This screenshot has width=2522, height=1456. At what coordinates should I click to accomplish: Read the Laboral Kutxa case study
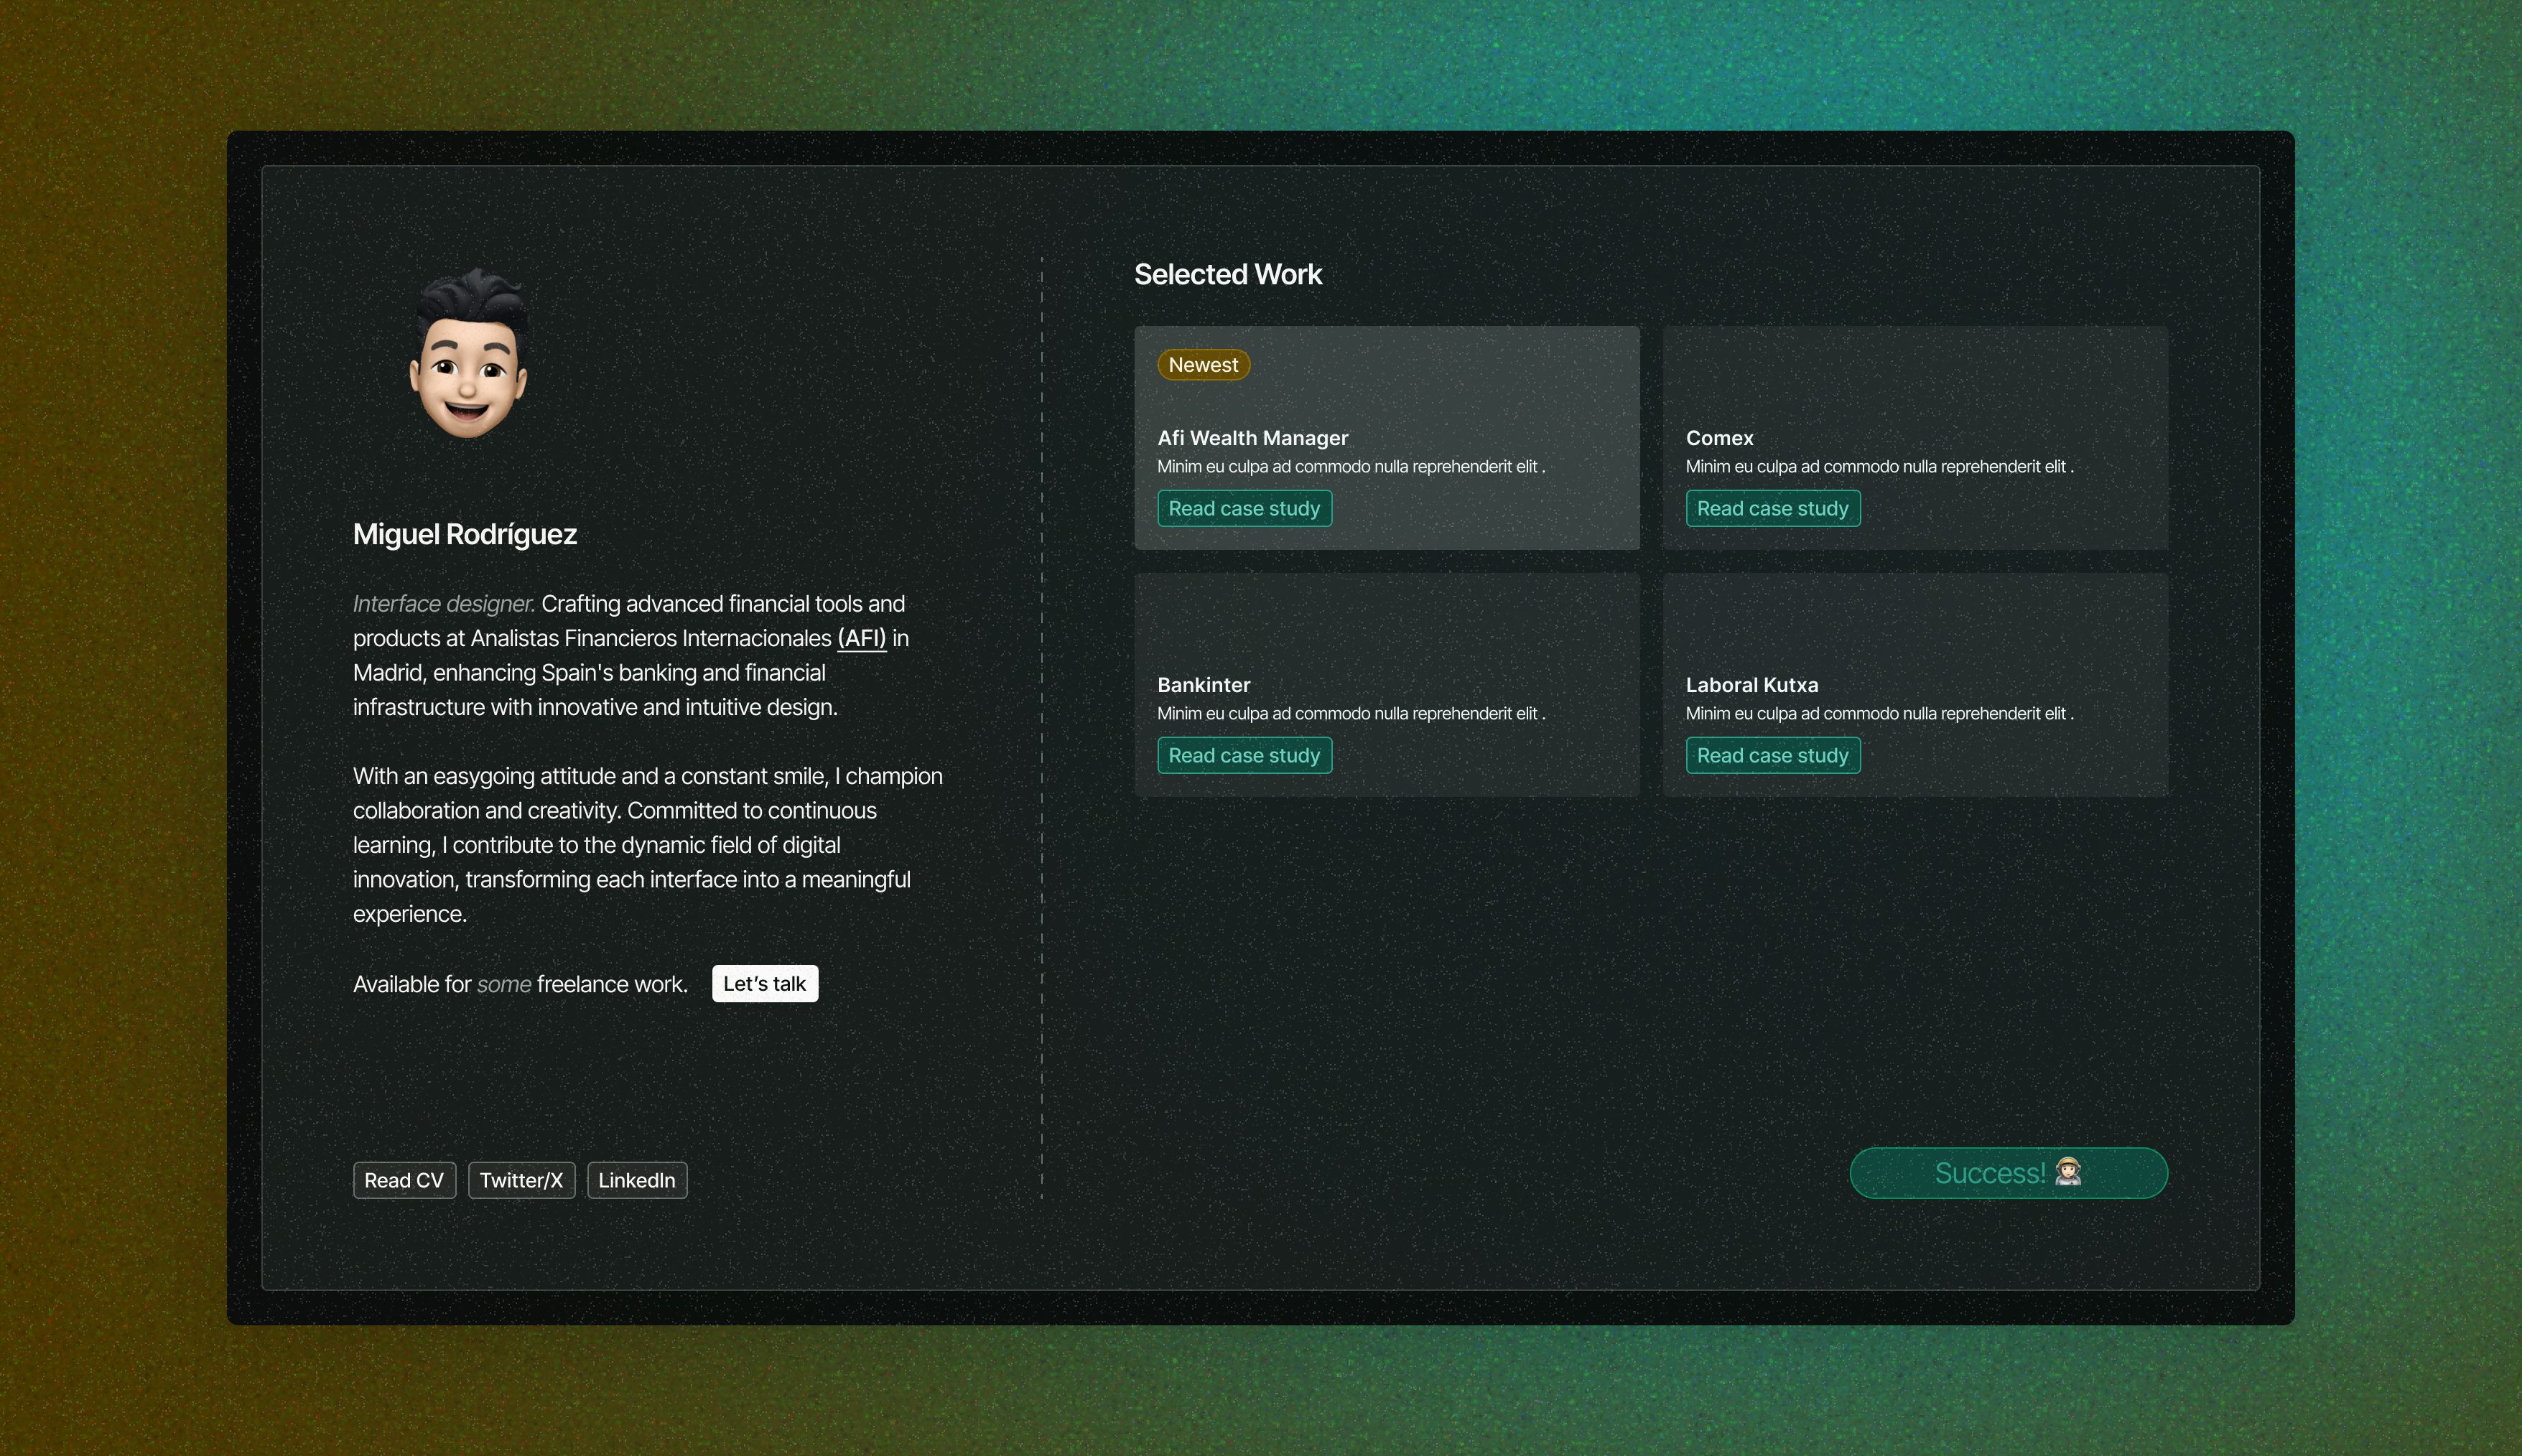(x=1772, y=755)
